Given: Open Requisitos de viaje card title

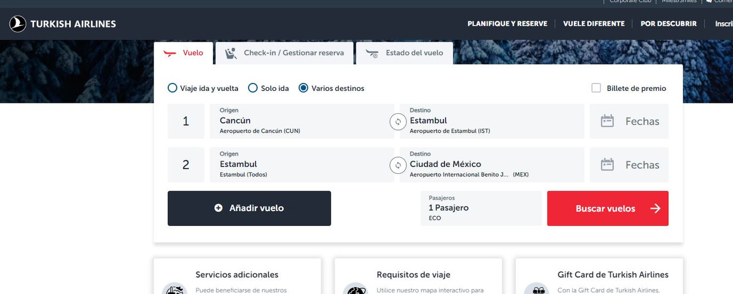Looking at the screenshot, I should click(413, 275).
